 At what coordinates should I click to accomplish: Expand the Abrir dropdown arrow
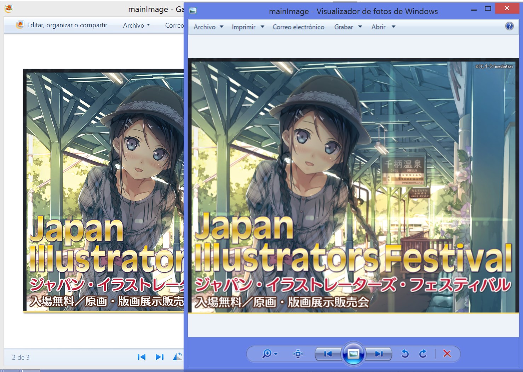[393, 27]
